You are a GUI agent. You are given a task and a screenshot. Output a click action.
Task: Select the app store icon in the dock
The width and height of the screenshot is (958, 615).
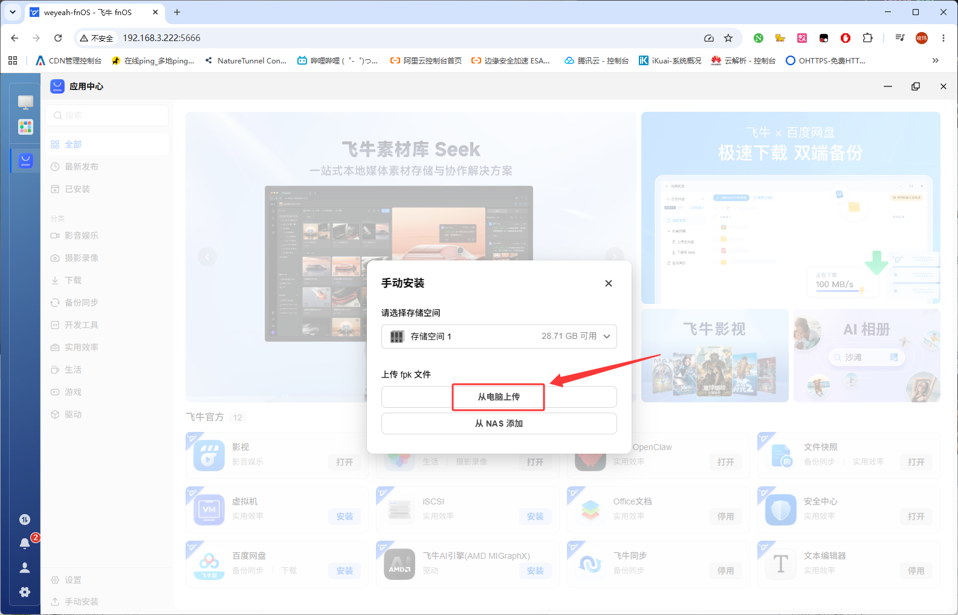tap(25, 161)
